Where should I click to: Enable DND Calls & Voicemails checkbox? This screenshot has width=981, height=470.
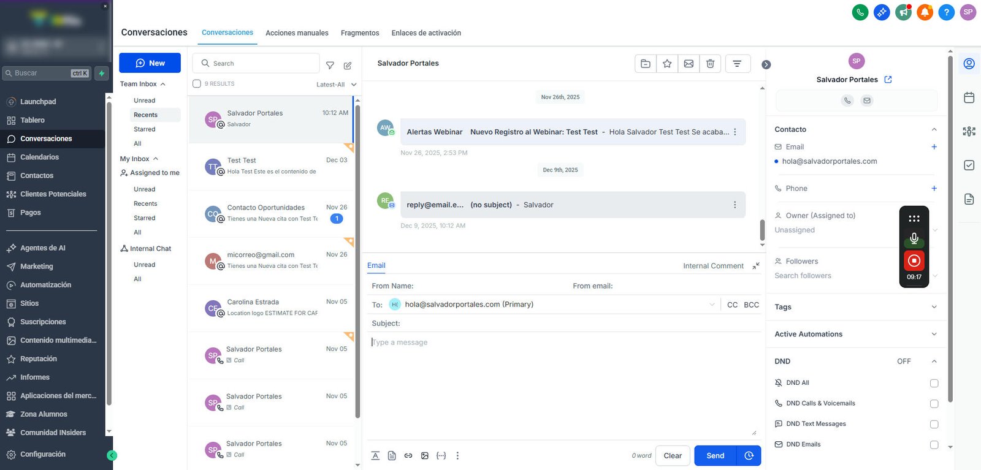pos(934,404)
